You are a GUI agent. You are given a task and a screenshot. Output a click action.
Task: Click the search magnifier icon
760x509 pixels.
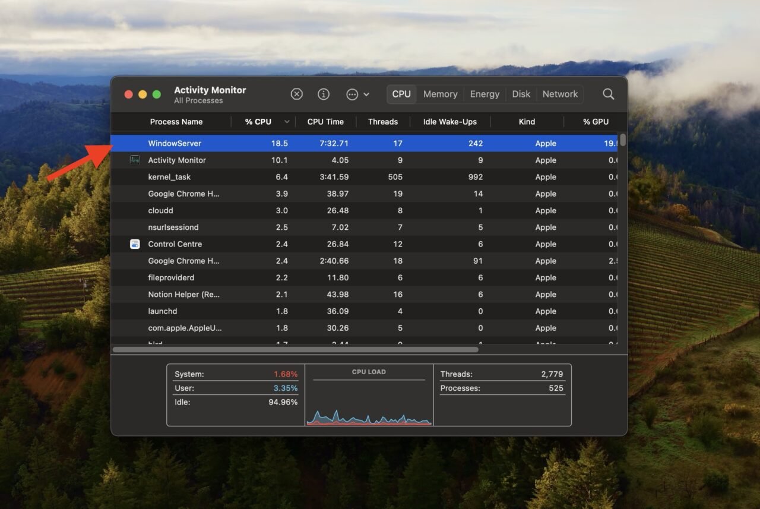609,94
